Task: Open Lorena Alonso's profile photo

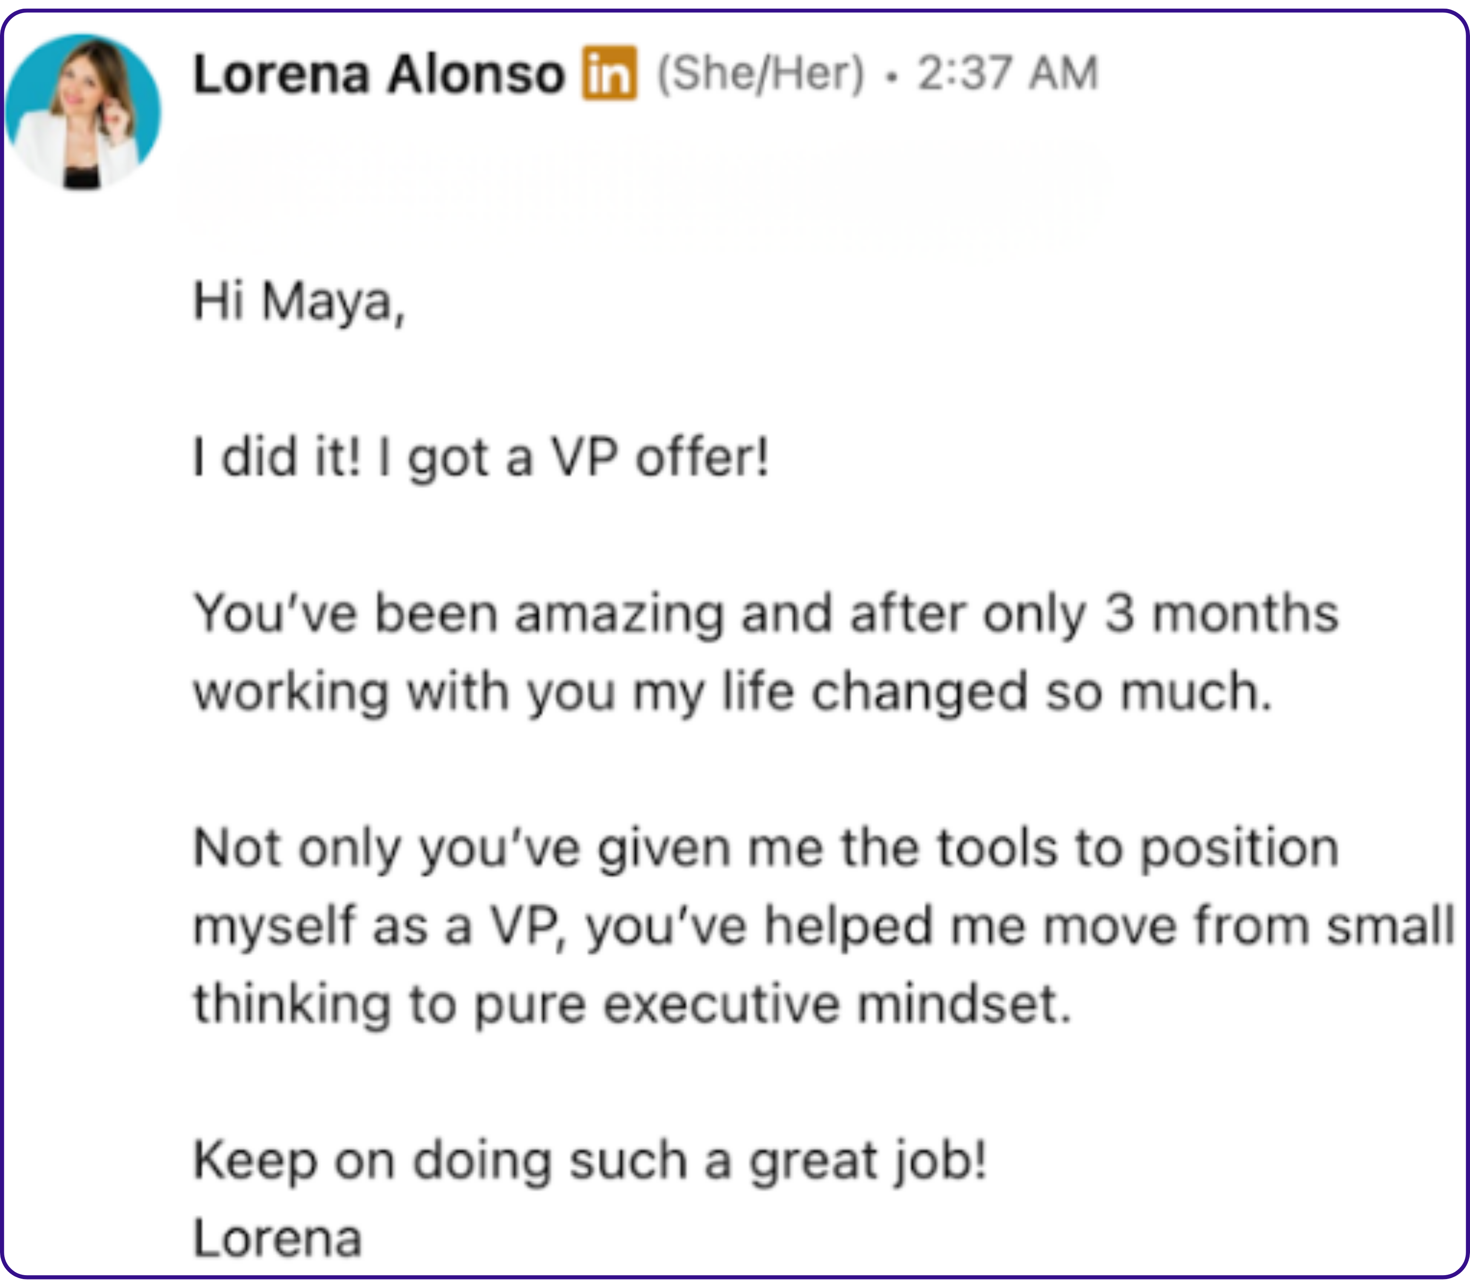Action: pyautogui.click(x=82, y=111)
